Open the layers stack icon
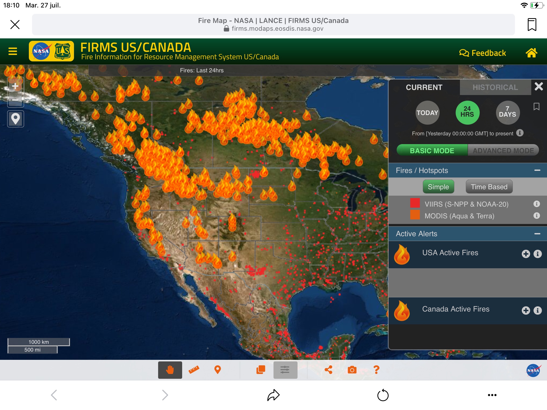 click(x=261, y=370)
